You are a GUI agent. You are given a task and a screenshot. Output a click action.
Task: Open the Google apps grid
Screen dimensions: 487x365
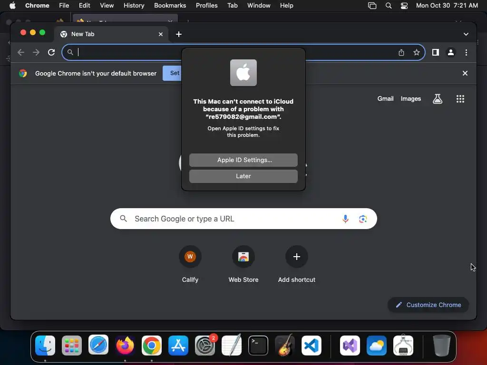tap(460, 99)
